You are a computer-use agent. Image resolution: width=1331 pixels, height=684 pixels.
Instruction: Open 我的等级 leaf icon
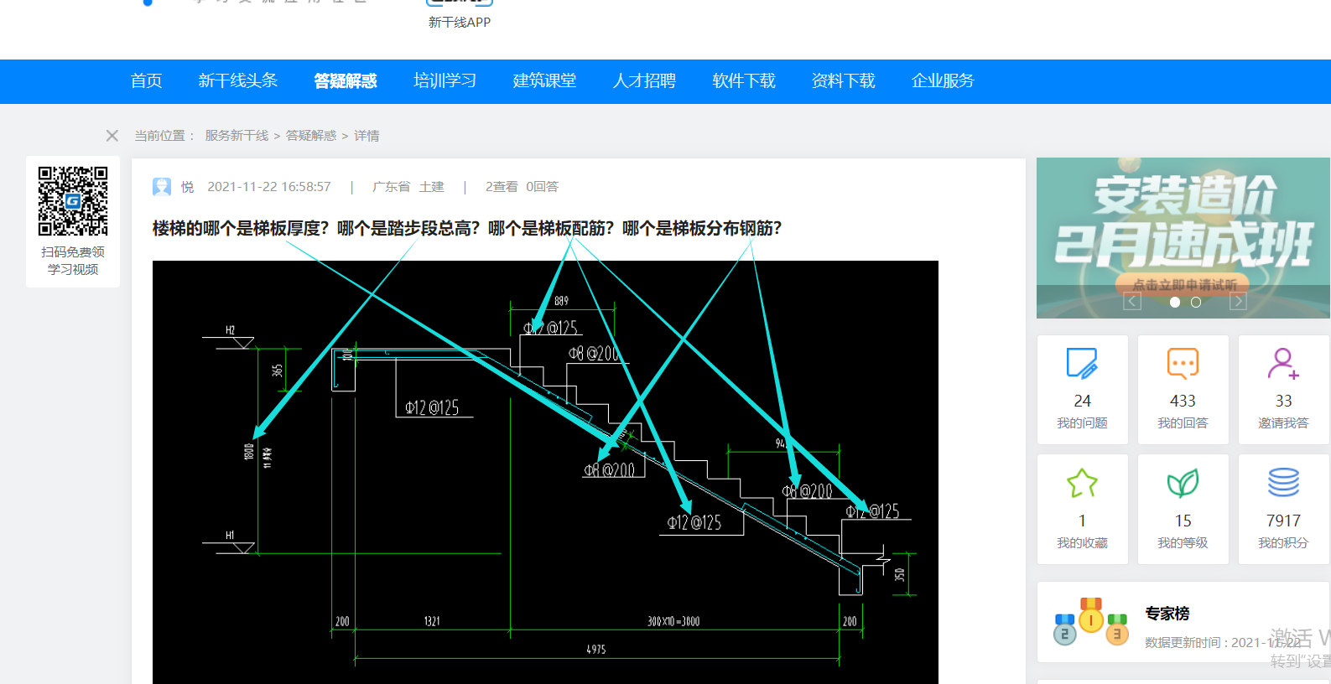tap(1183, 483)
